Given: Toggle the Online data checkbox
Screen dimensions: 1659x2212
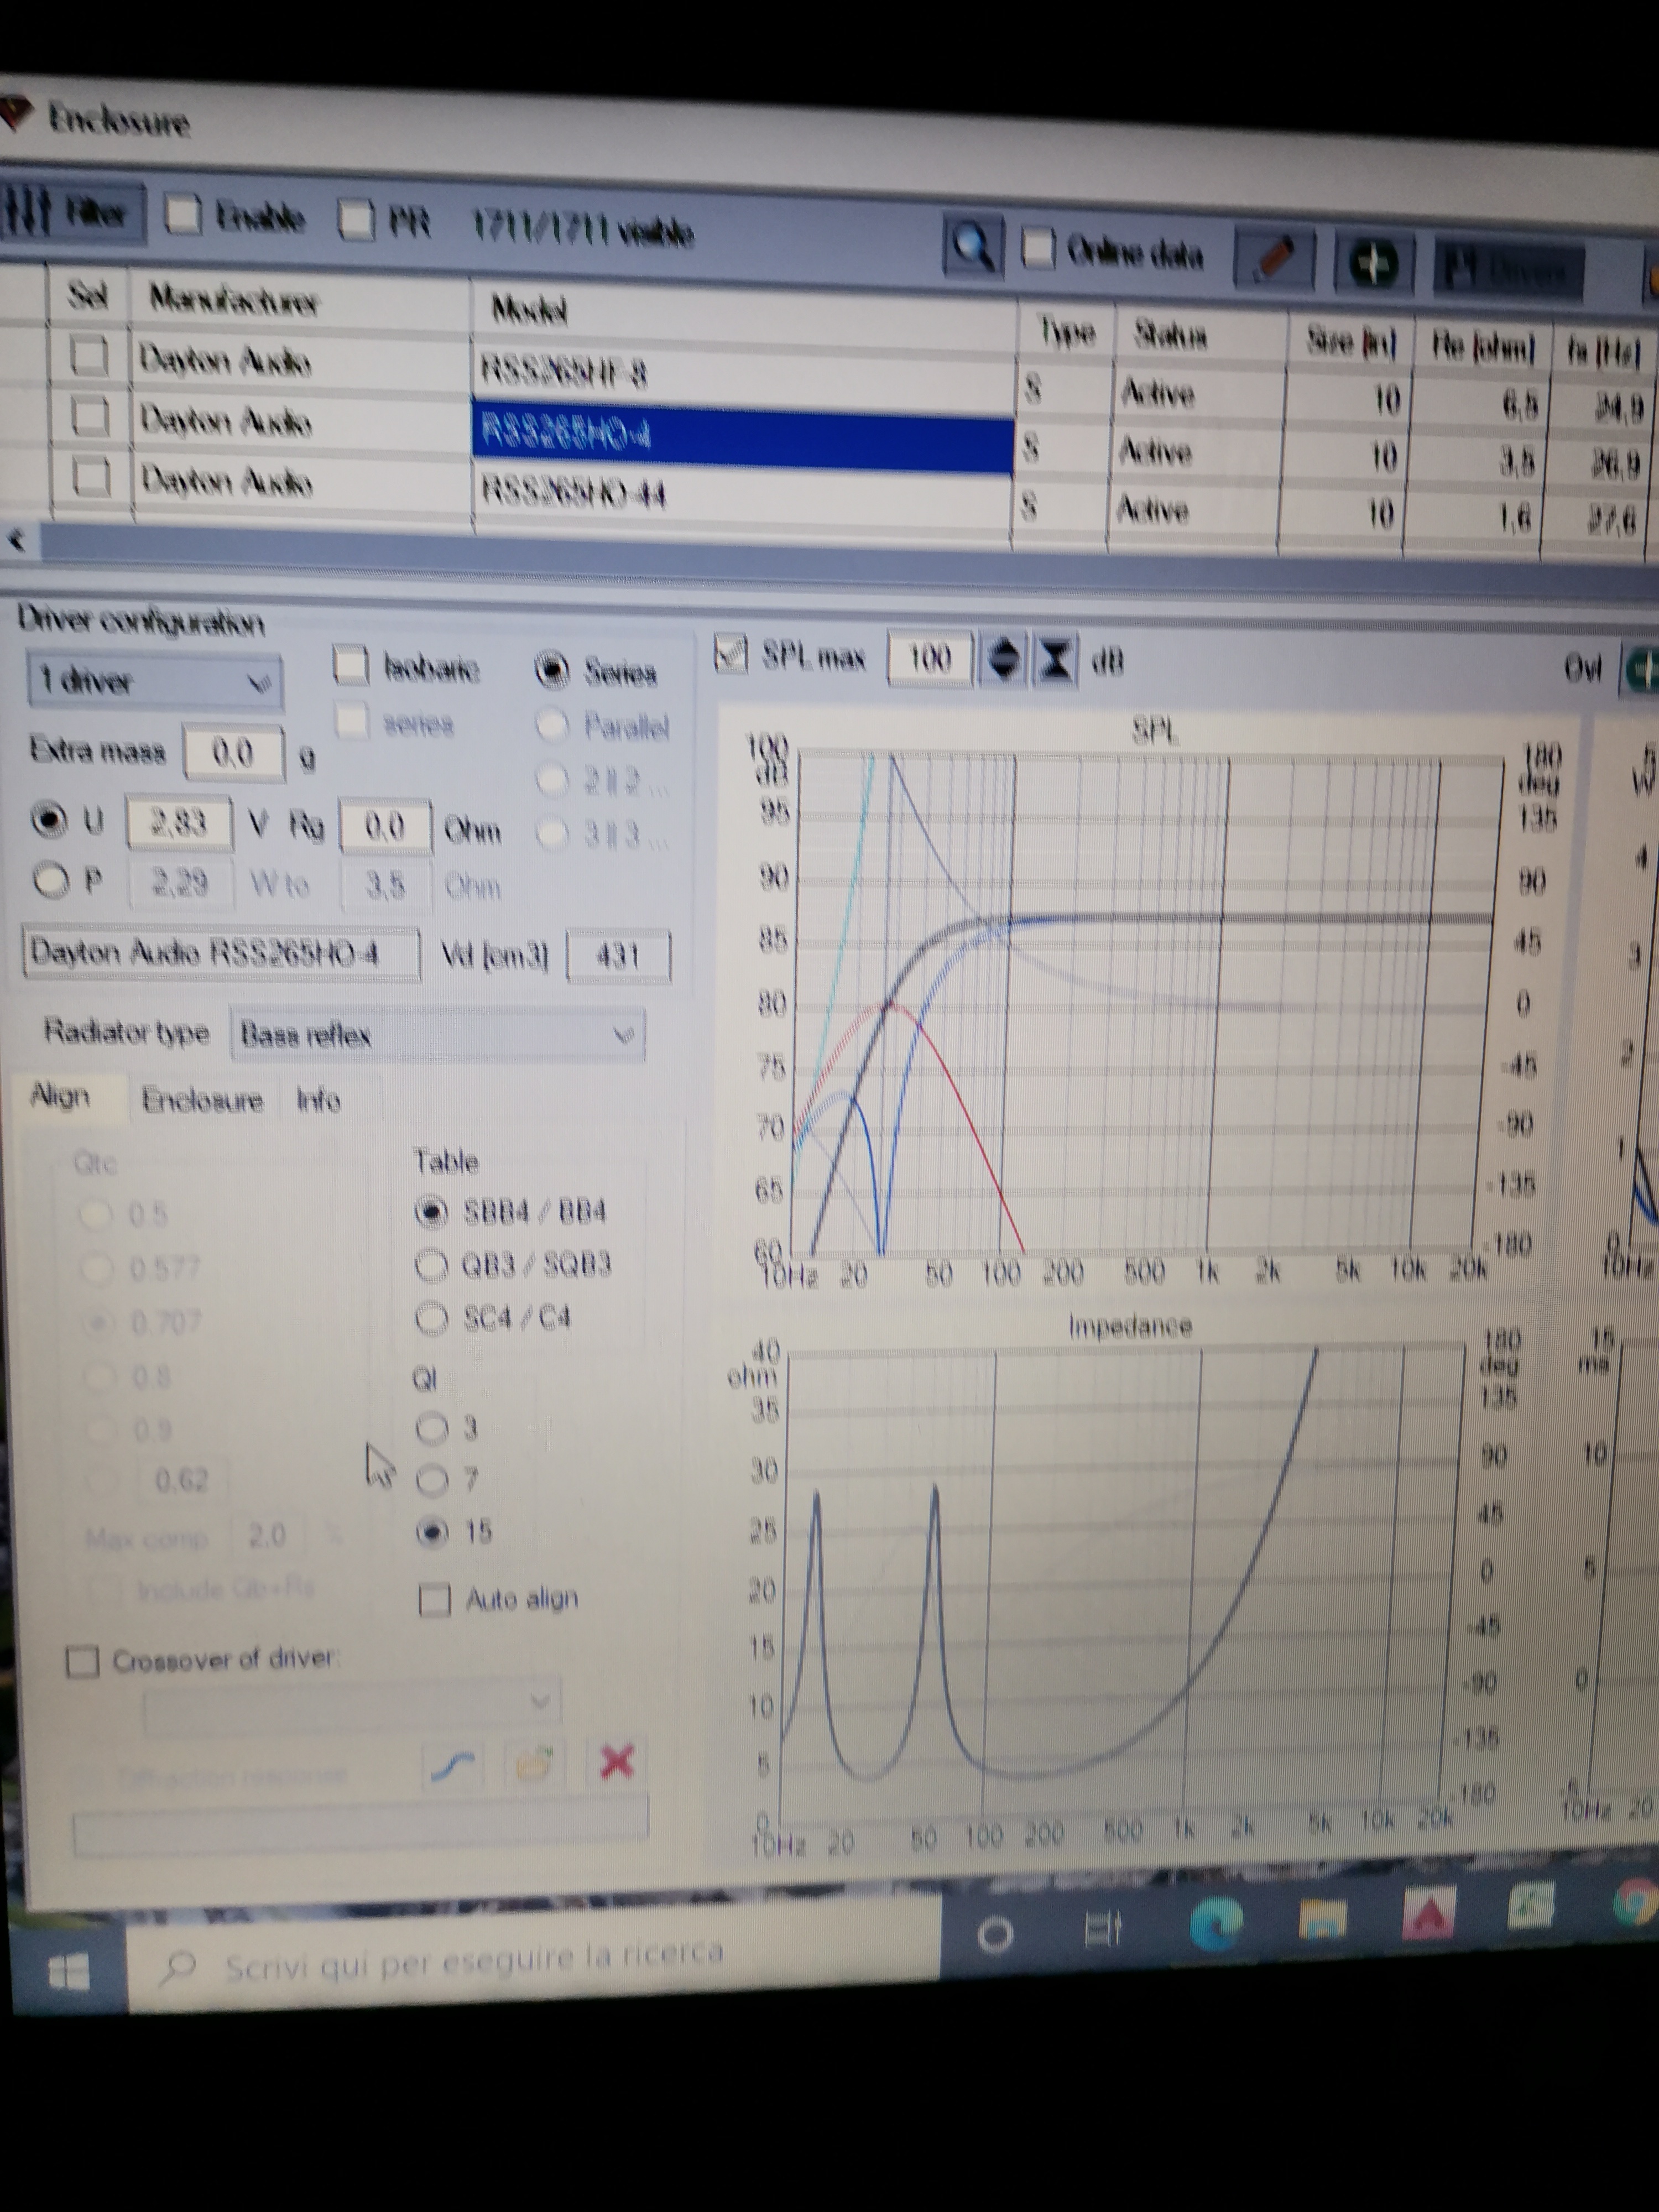Looking at the screenshot, I should point(1039,248).
